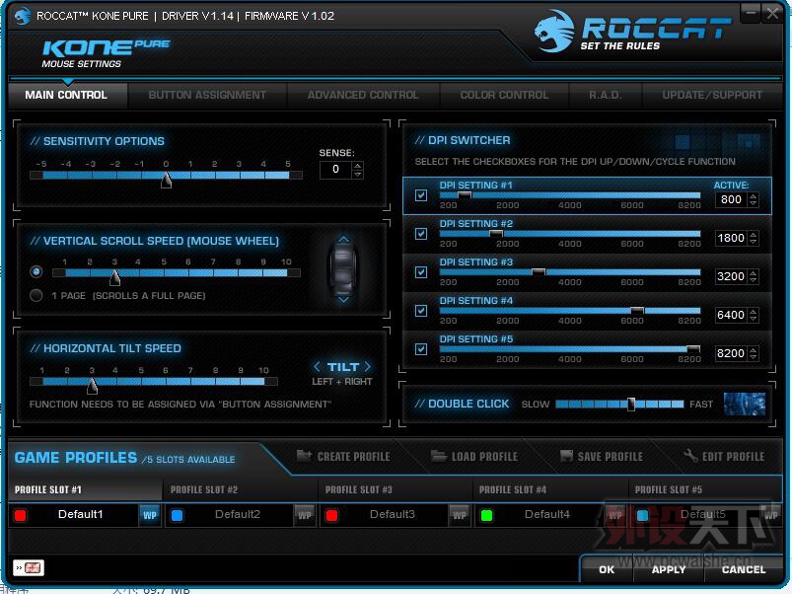Decrease DPI Setting #4 value stepper down
The height and width of the screenshot is (594, 792).
[754, 318]
